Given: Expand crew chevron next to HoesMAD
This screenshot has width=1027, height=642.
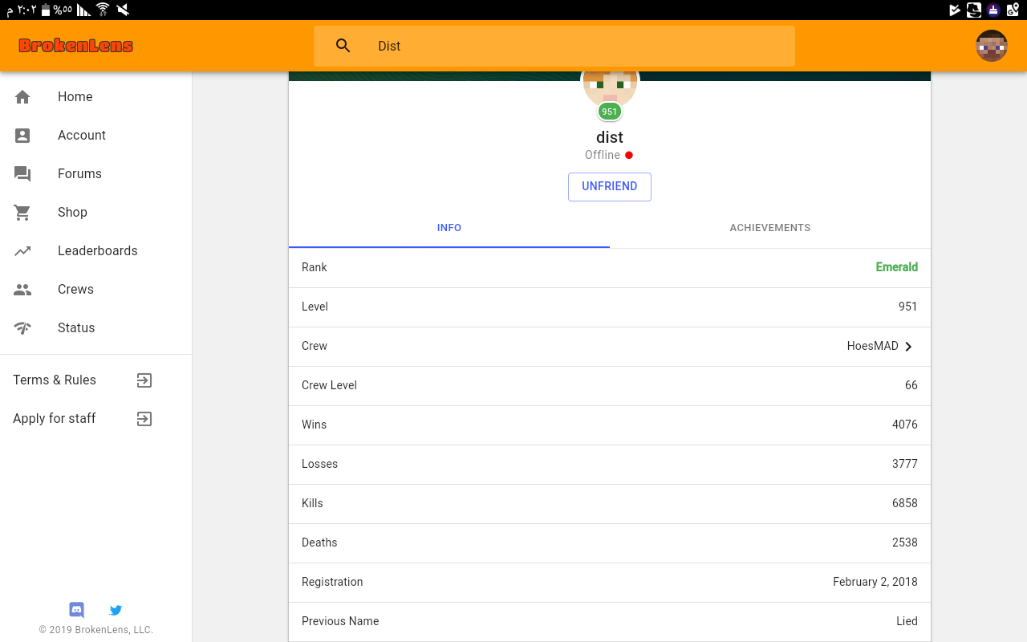Looking at the screenshot, I should (x=909, y=347).
